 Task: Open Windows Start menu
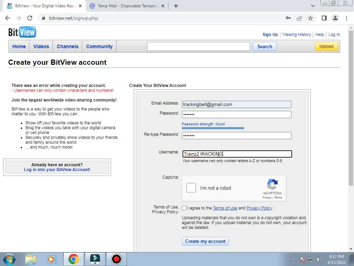9,259
